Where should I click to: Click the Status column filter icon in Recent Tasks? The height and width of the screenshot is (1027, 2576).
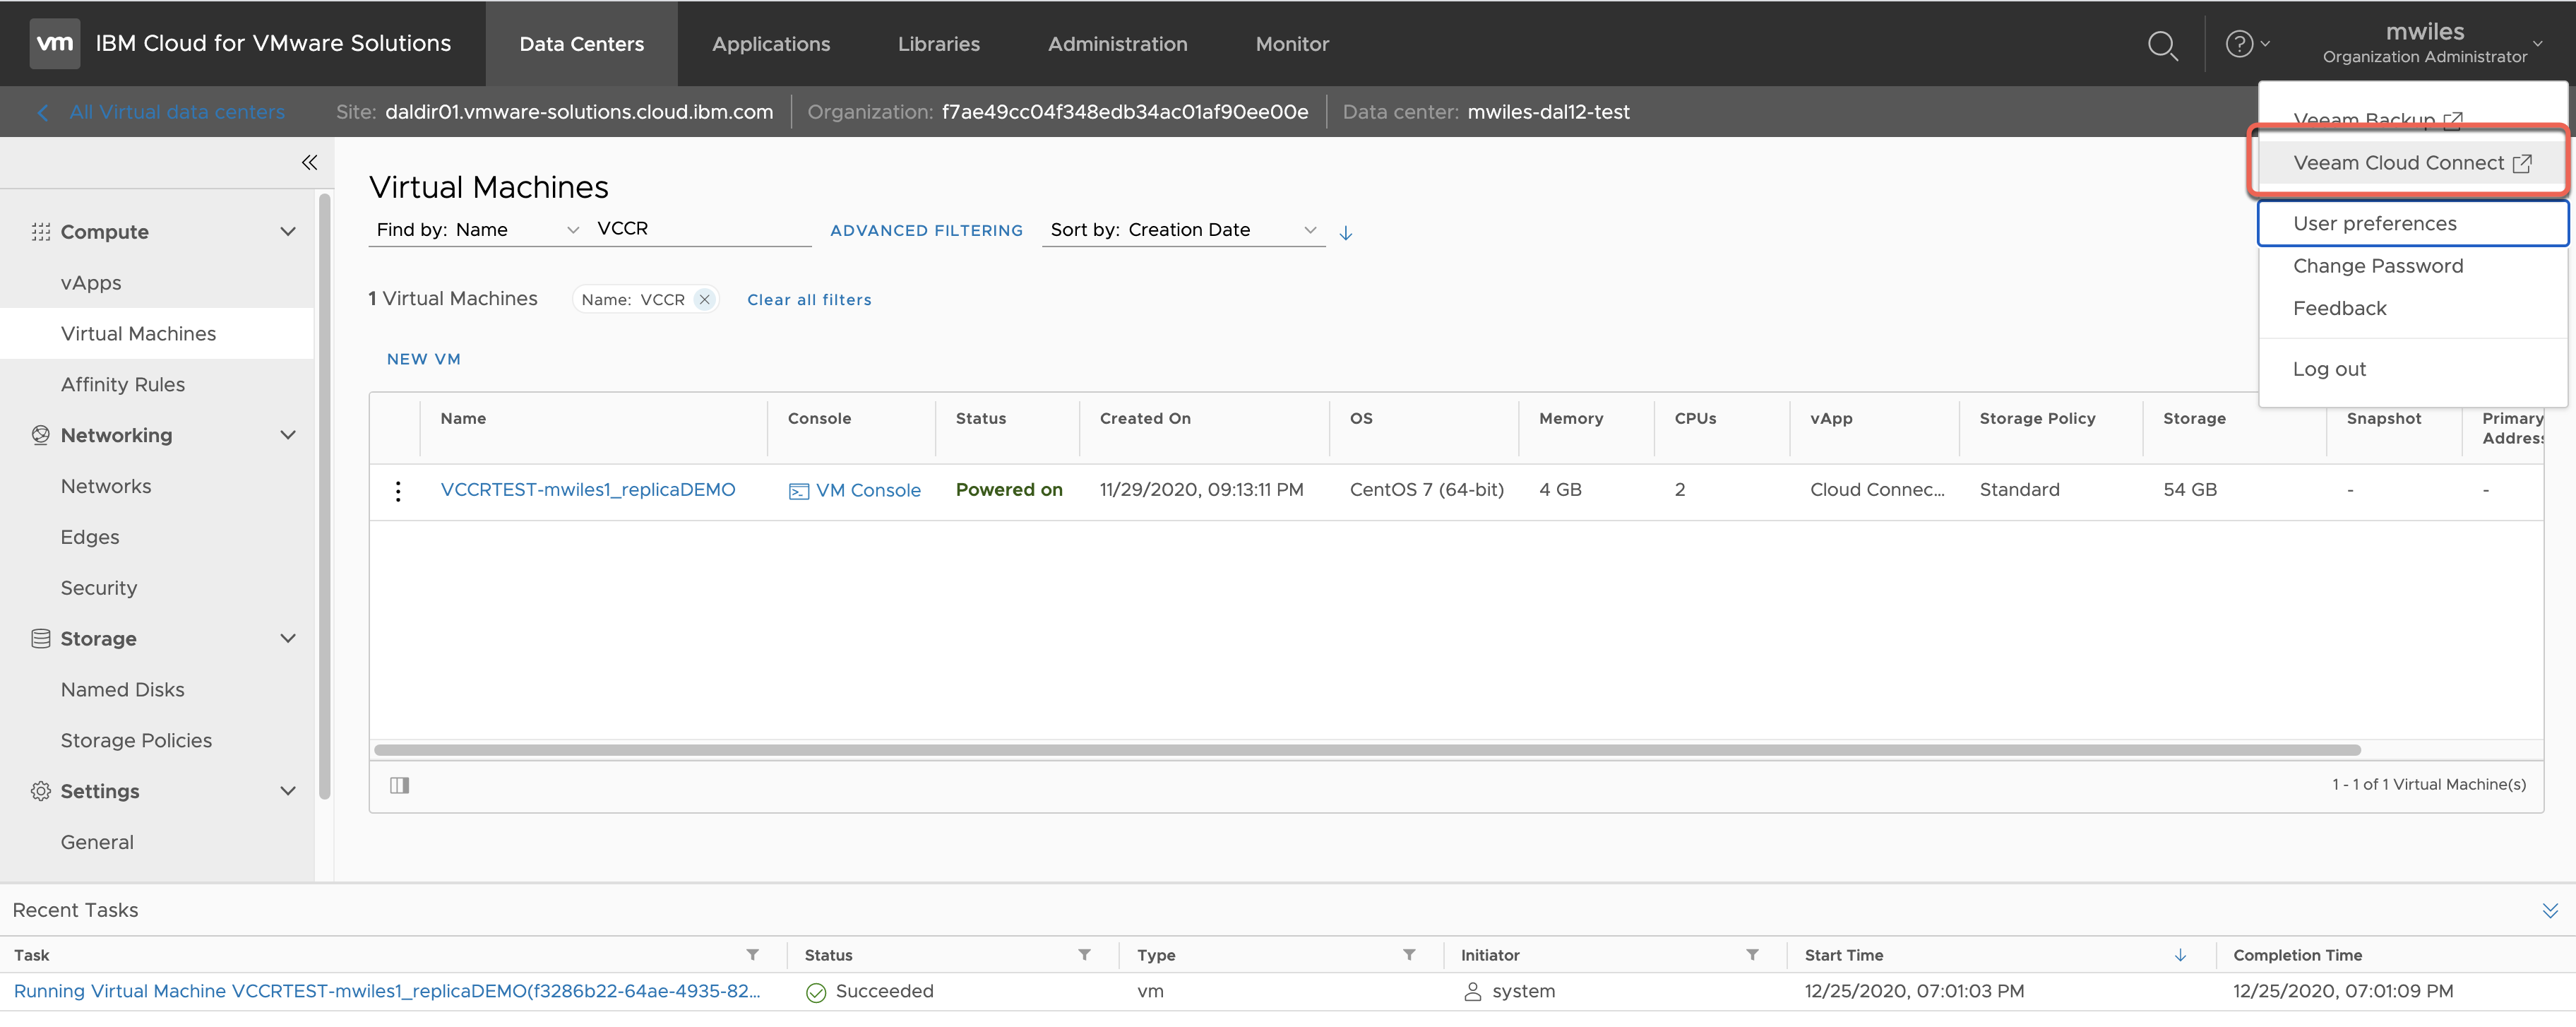click(x=1084, y=956)
